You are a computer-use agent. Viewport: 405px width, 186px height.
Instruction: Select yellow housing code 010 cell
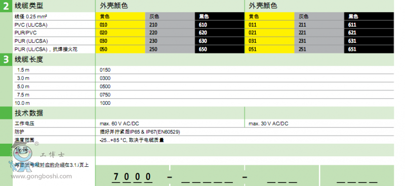pos(120,25)
